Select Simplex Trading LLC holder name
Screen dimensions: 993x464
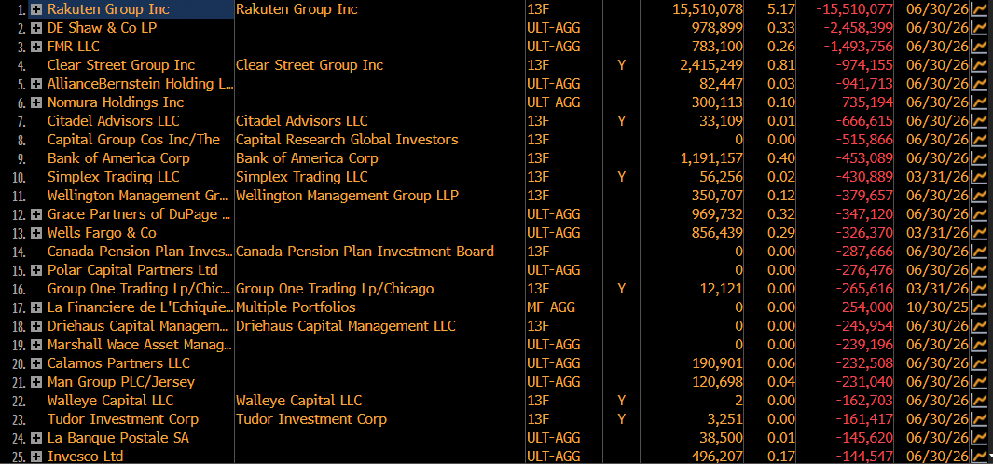(x=114, y=177)
